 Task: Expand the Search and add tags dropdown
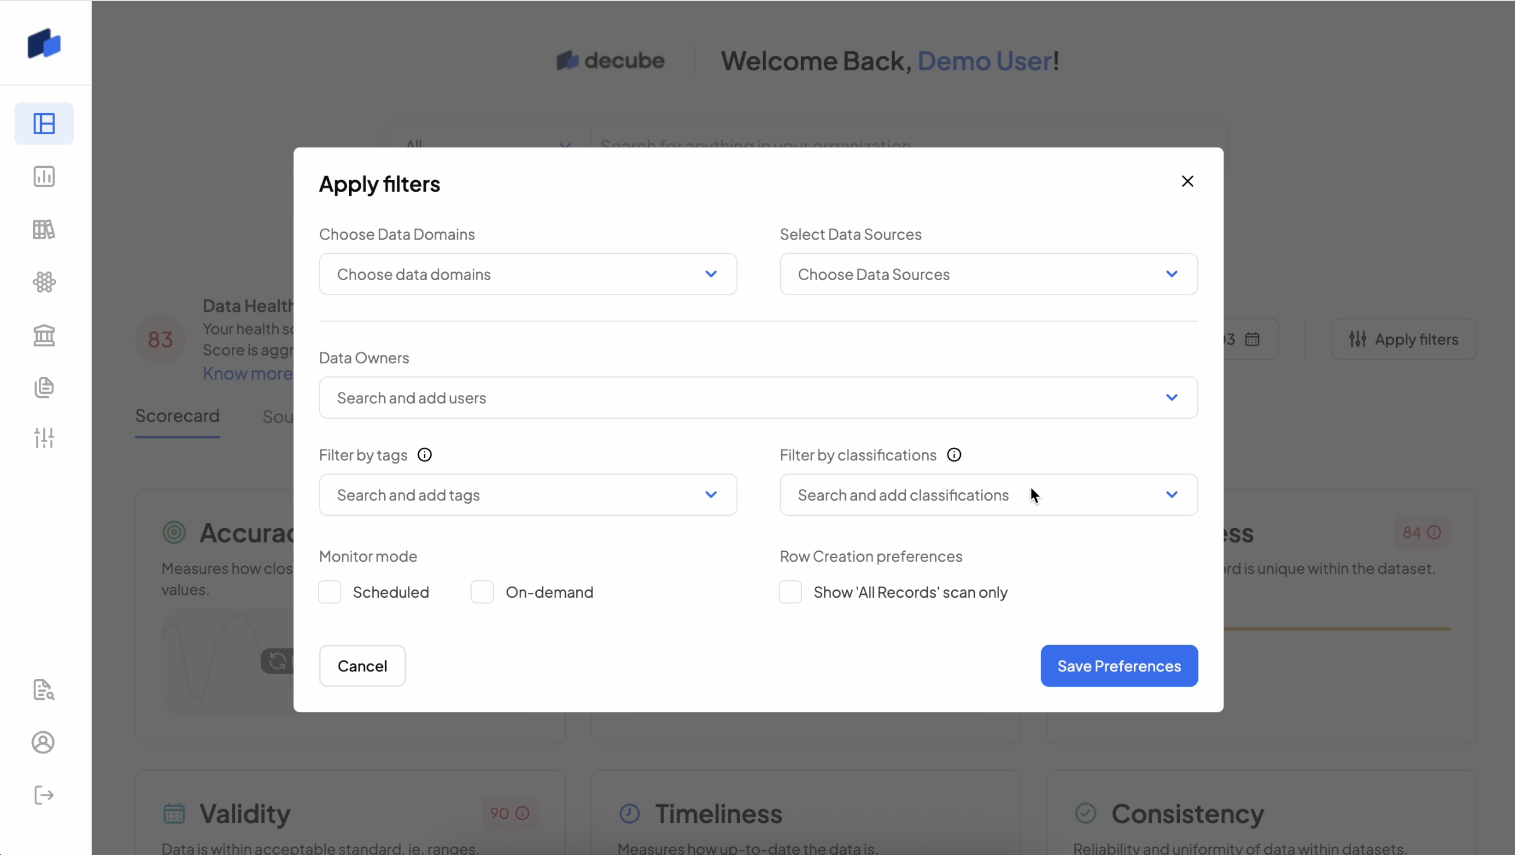click(527, 495)
